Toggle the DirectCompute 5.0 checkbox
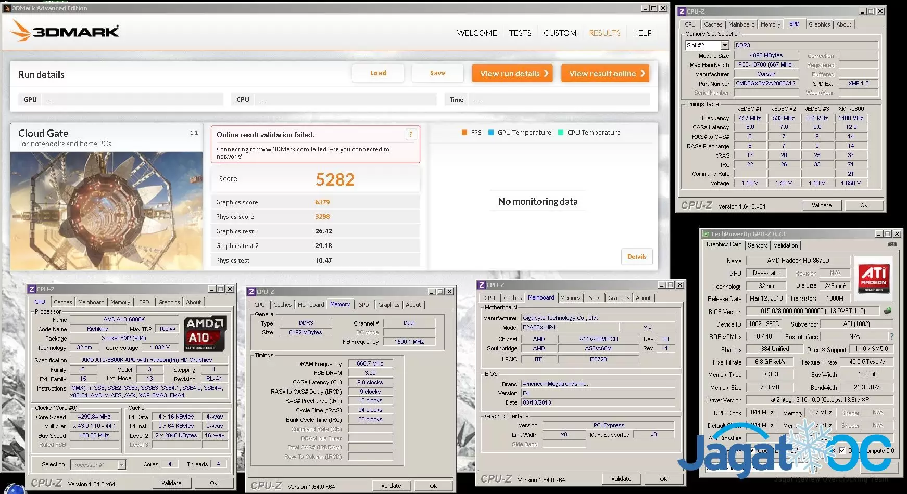Screen dimensions: 907x494 pos(842,450)
